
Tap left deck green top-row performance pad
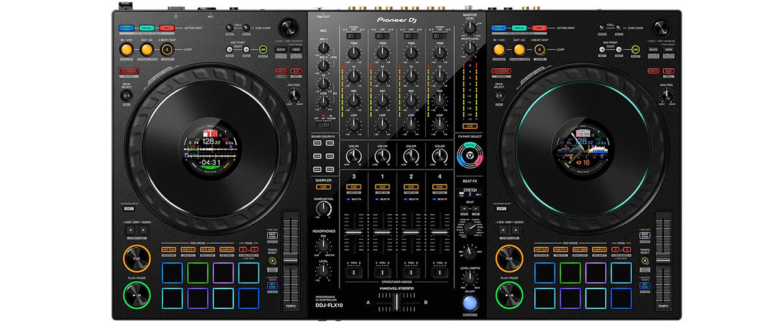(x=198, y=272)
